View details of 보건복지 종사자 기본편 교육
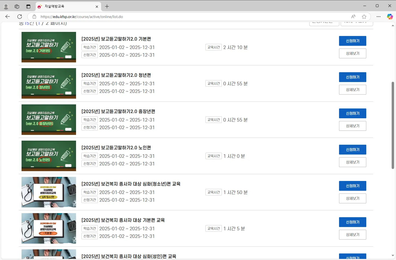The width and height of the screenshot is (396, 260). (352, 235)
